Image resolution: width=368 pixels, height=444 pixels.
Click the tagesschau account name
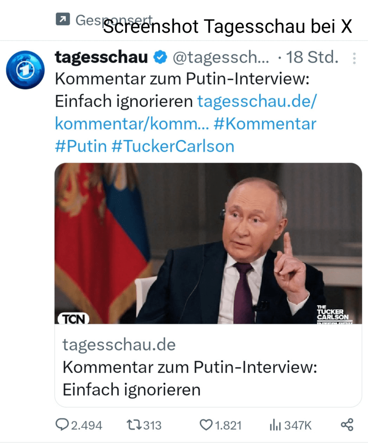click(x=101, y=57)
